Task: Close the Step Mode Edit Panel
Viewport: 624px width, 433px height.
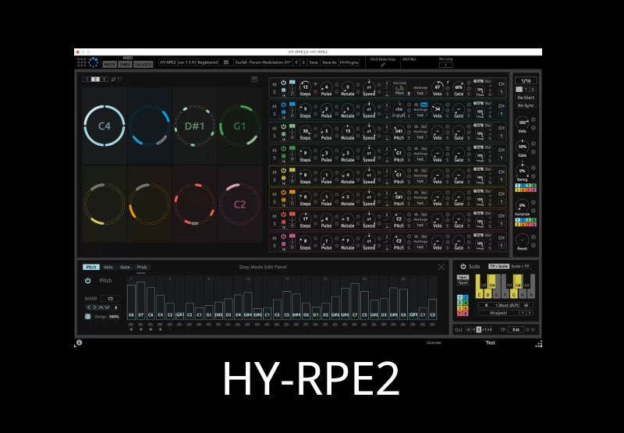Action: point(441,267)
